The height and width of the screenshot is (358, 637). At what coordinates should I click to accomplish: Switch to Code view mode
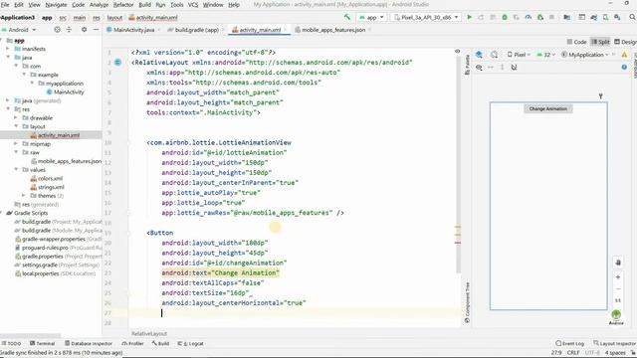[x=577, y=42]
